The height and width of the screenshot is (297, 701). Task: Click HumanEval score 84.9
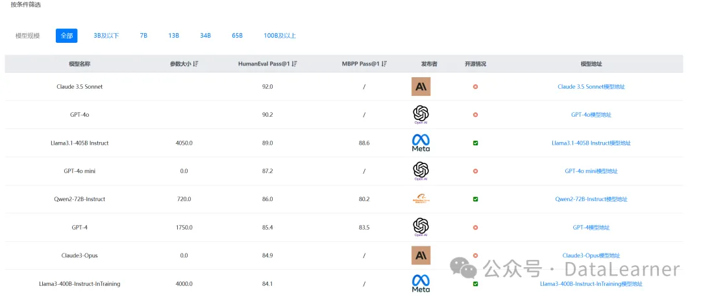[267, 255]
